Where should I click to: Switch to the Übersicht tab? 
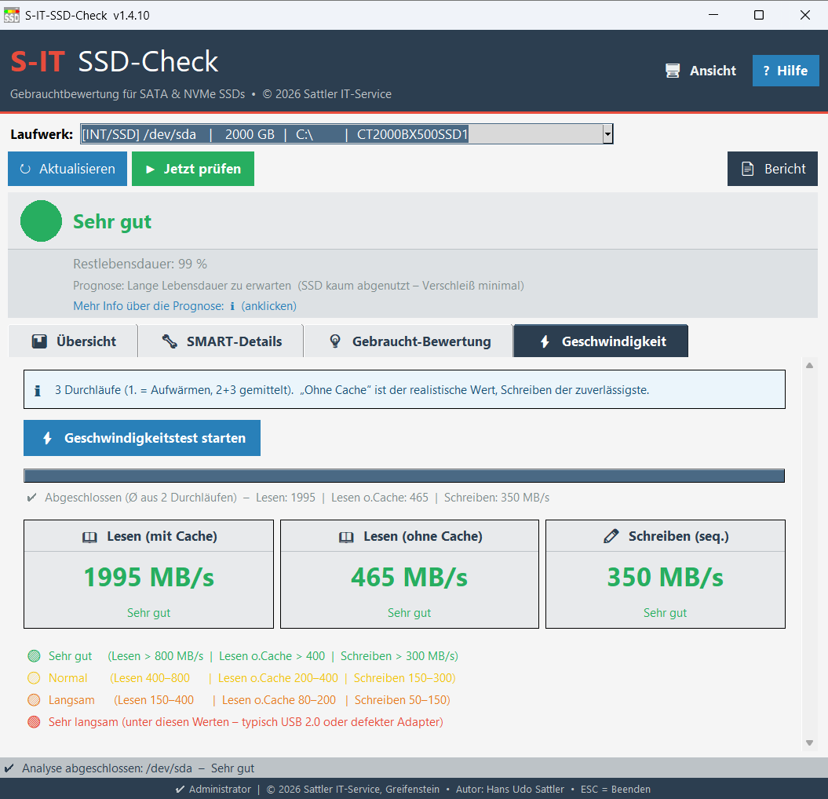[74, 341]
